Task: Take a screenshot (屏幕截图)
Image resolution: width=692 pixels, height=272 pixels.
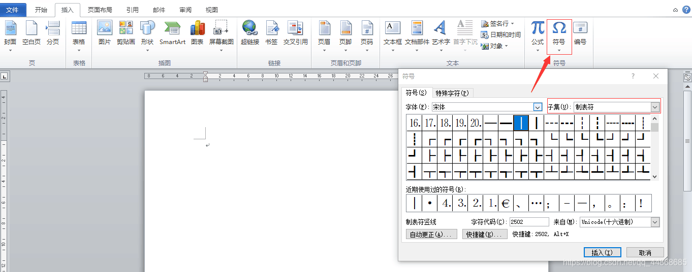Action: click(x=222, y=35)
